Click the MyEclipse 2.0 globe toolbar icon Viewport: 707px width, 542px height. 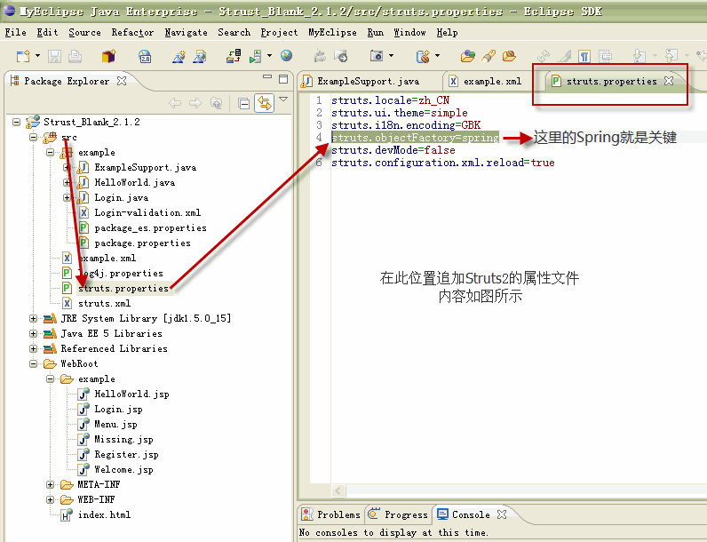(x=145, y=56)
